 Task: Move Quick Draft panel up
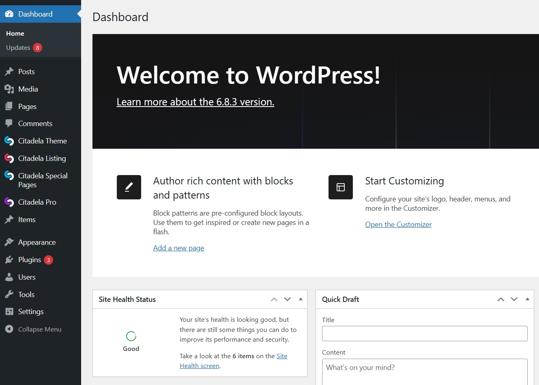coord(501,299)
